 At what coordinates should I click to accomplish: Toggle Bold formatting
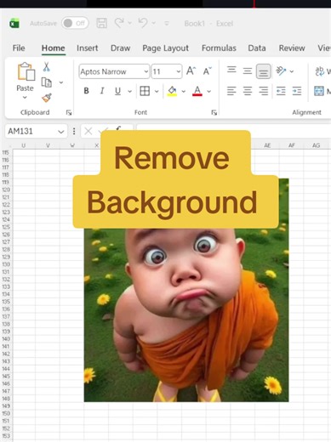click(x=86, y=91)
